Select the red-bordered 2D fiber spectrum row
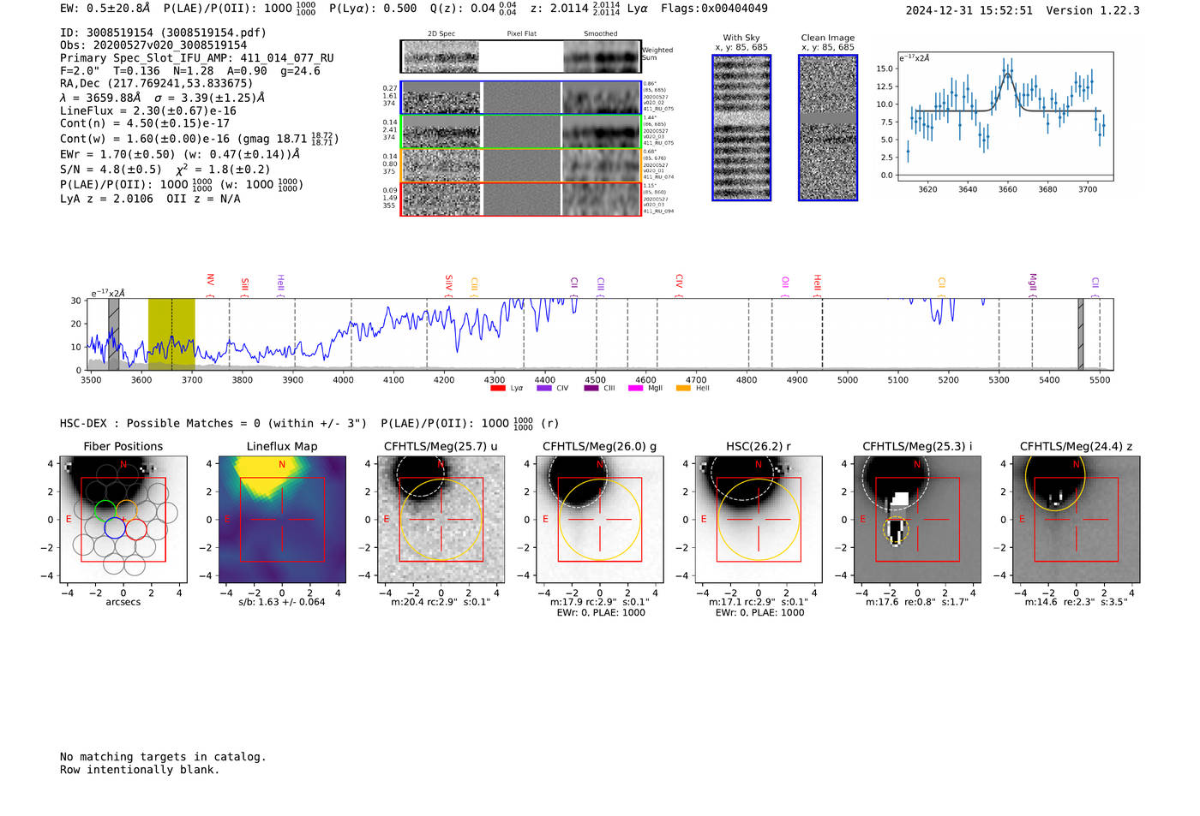 pos(520,199)
